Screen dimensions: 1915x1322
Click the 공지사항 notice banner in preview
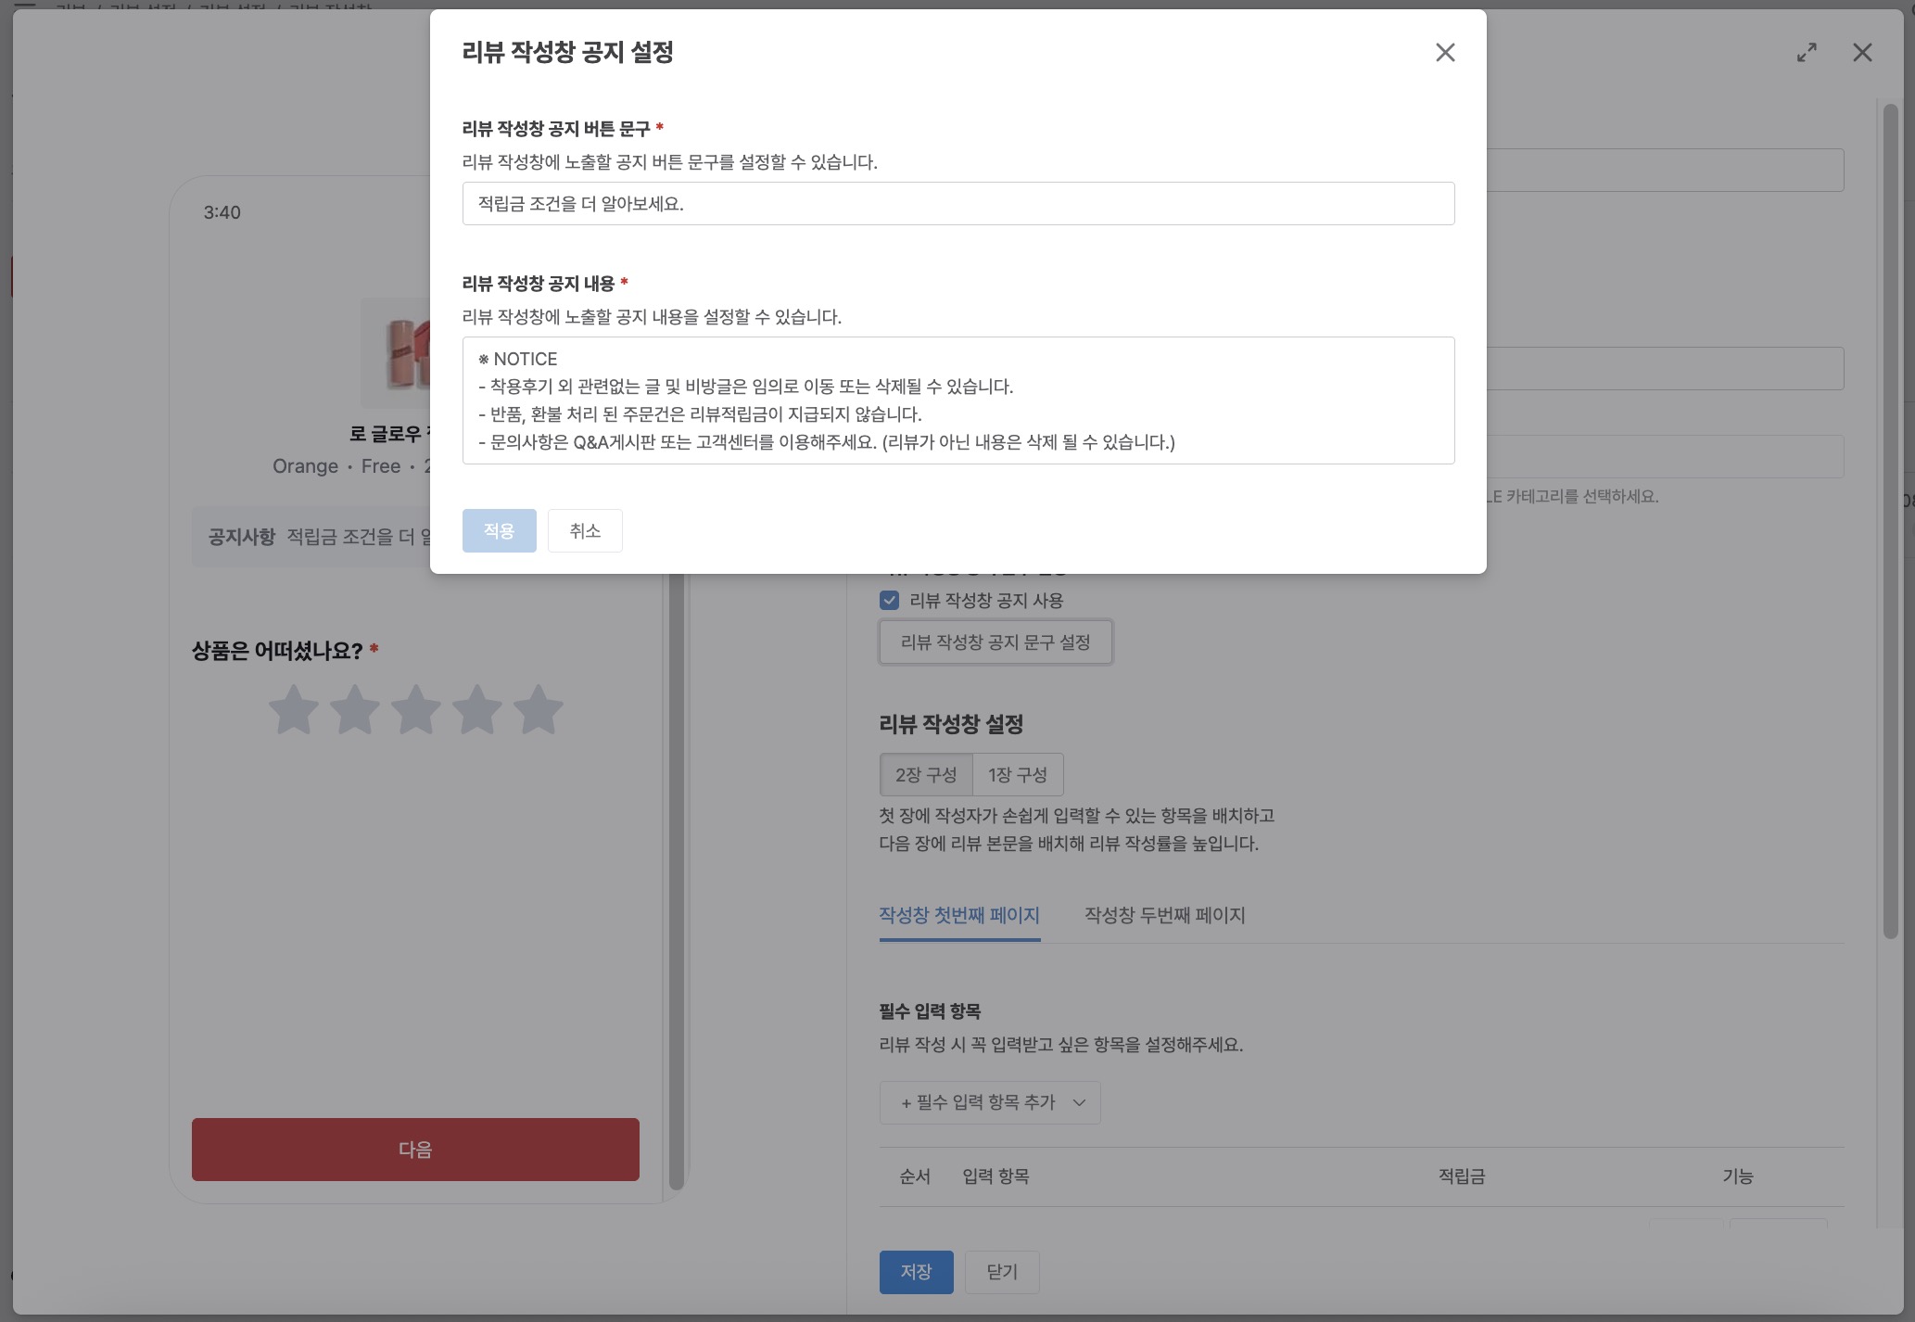311,537
